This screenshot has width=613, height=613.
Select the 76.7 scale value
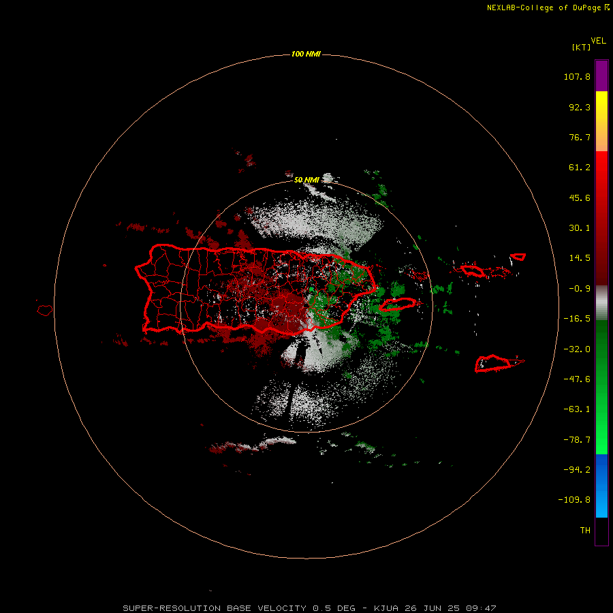tap(580, 137)
